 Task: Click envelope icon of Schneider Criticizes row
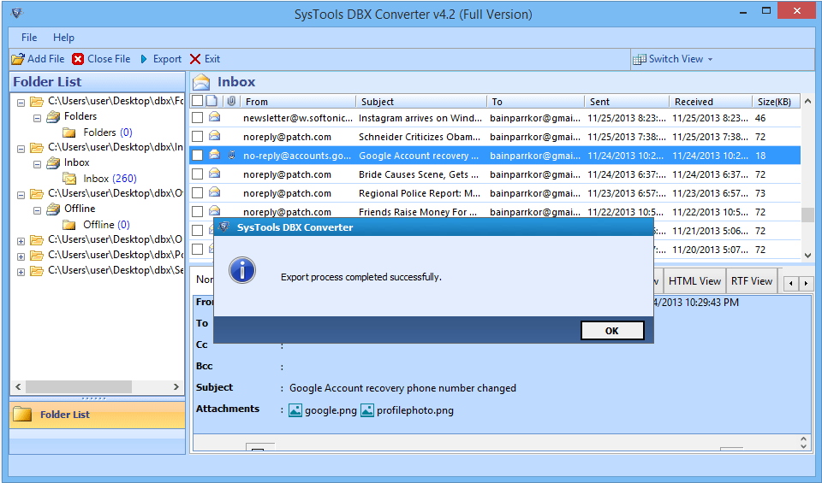click(214, 136)
